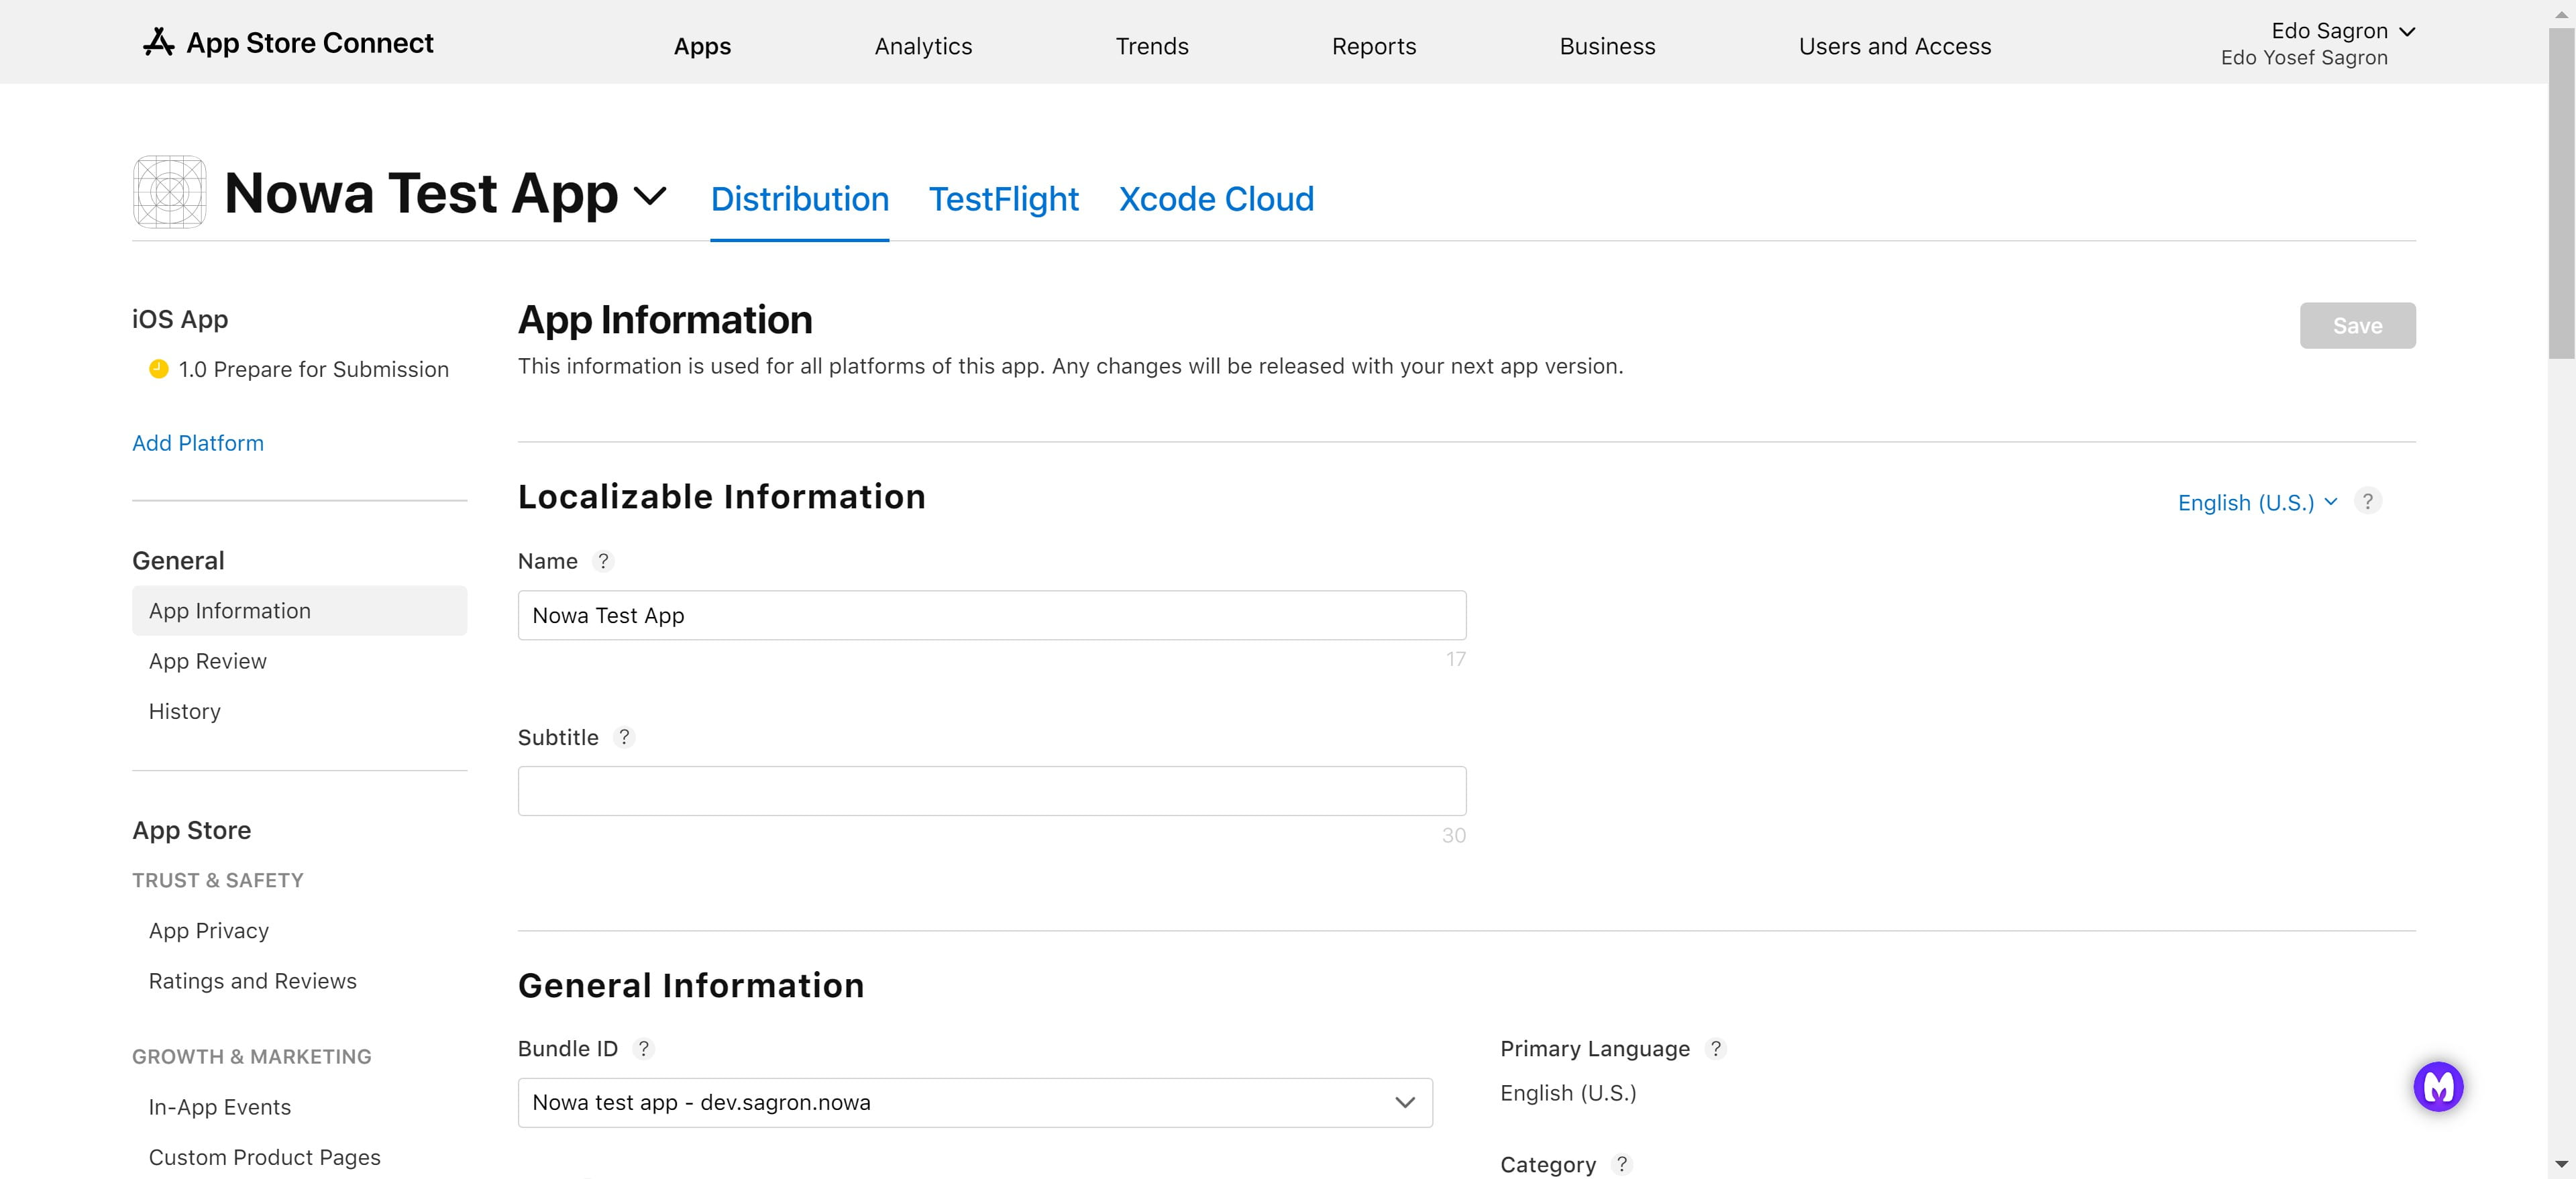Screen dimensions: 2576x1179
Task: Click the App Store Connect logo icon
Action: point(158,42)
